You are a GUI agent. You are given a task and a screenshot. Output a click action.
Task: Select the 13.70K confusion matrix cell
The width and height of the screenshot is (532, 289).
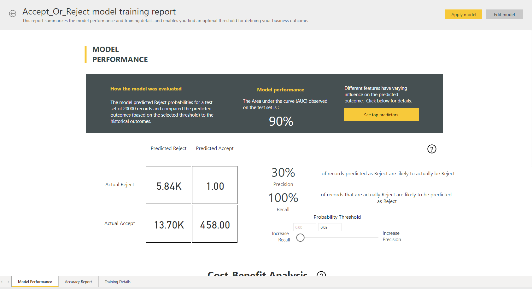coord(168,224)
